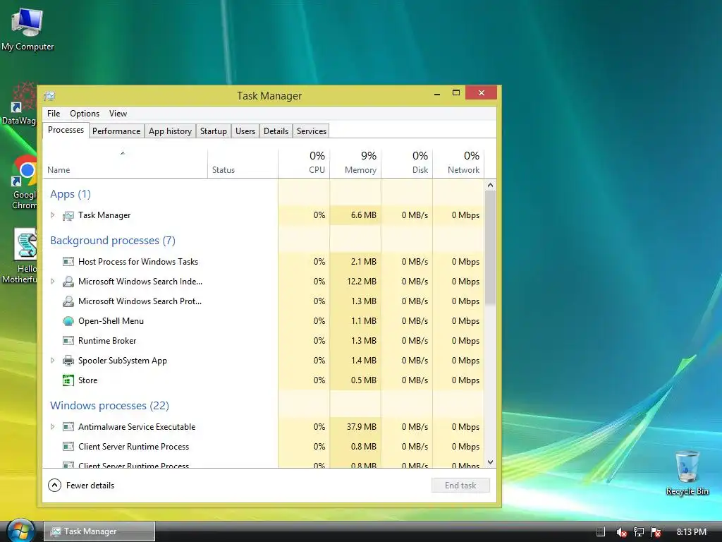
Task: Switch to the Services tab
Action: (x=311, y=131)
